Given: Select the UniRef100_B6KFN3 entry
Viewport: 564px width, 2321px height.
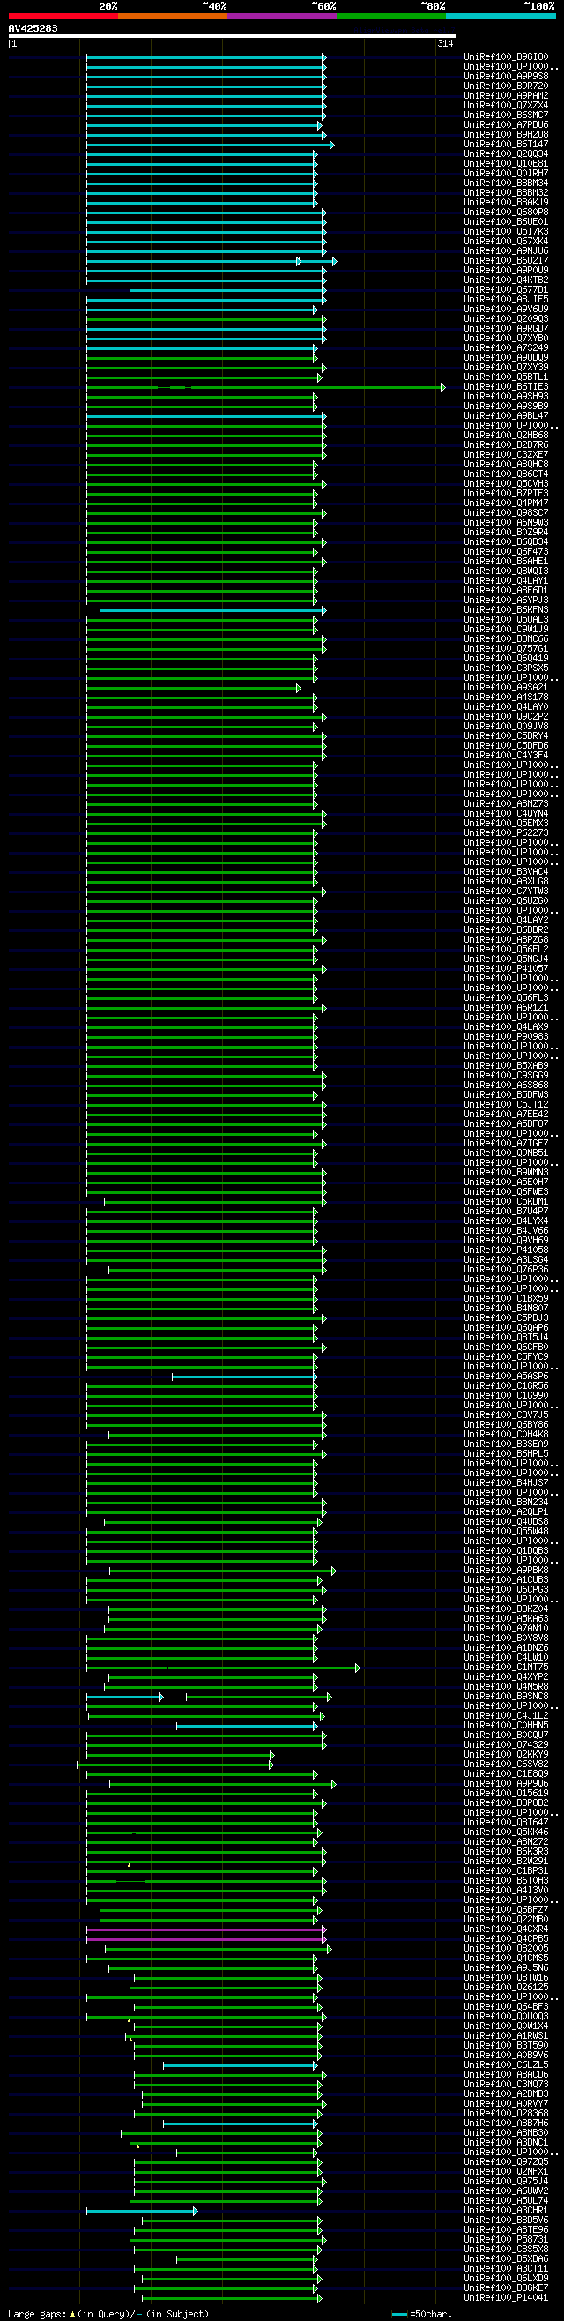Looking at the screenshot, I should [x=507, y=610].
